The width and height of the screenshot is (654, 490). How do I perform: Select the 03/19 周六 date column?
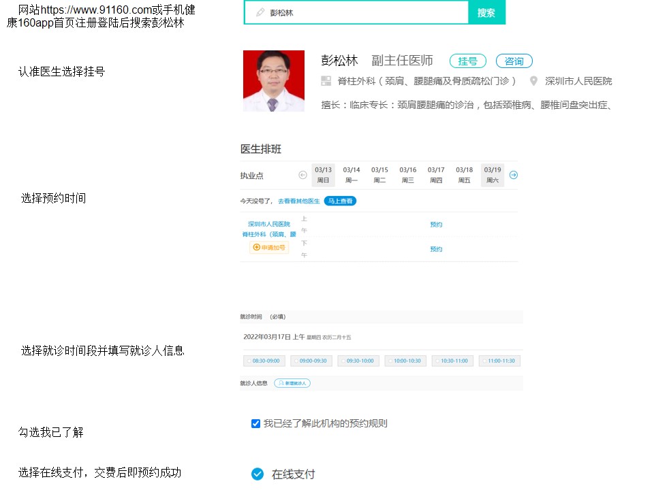click(493, 175)
